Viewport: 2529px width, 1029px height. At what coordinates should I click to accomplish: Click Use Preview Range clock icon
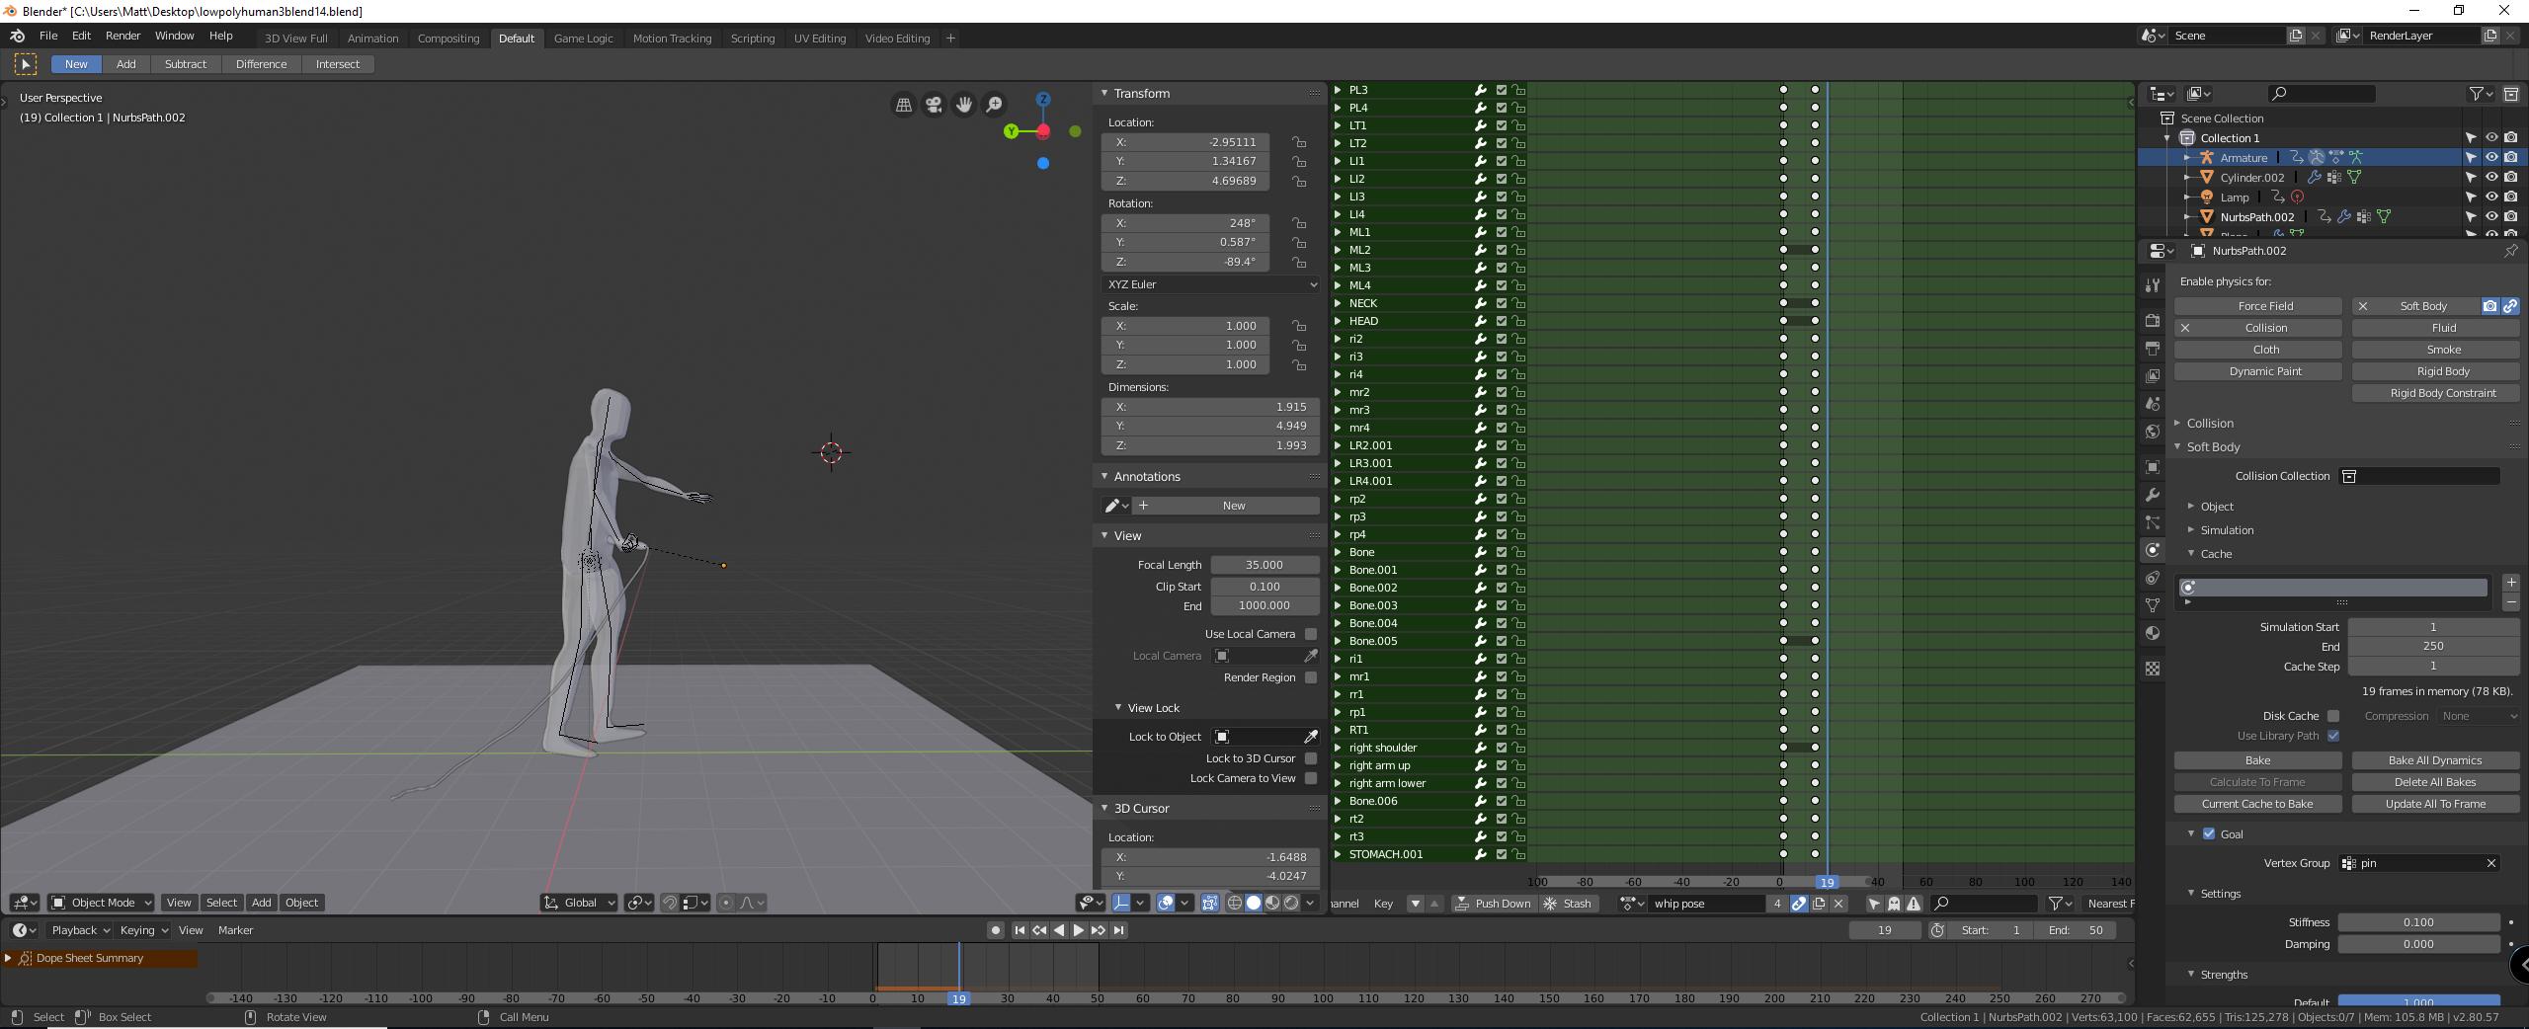click(1937, 930)
